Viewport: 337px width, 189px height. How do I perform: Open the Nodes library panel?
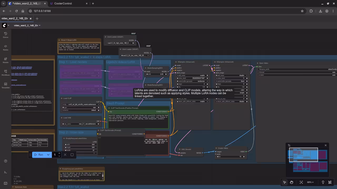click(x=6, y=47)
